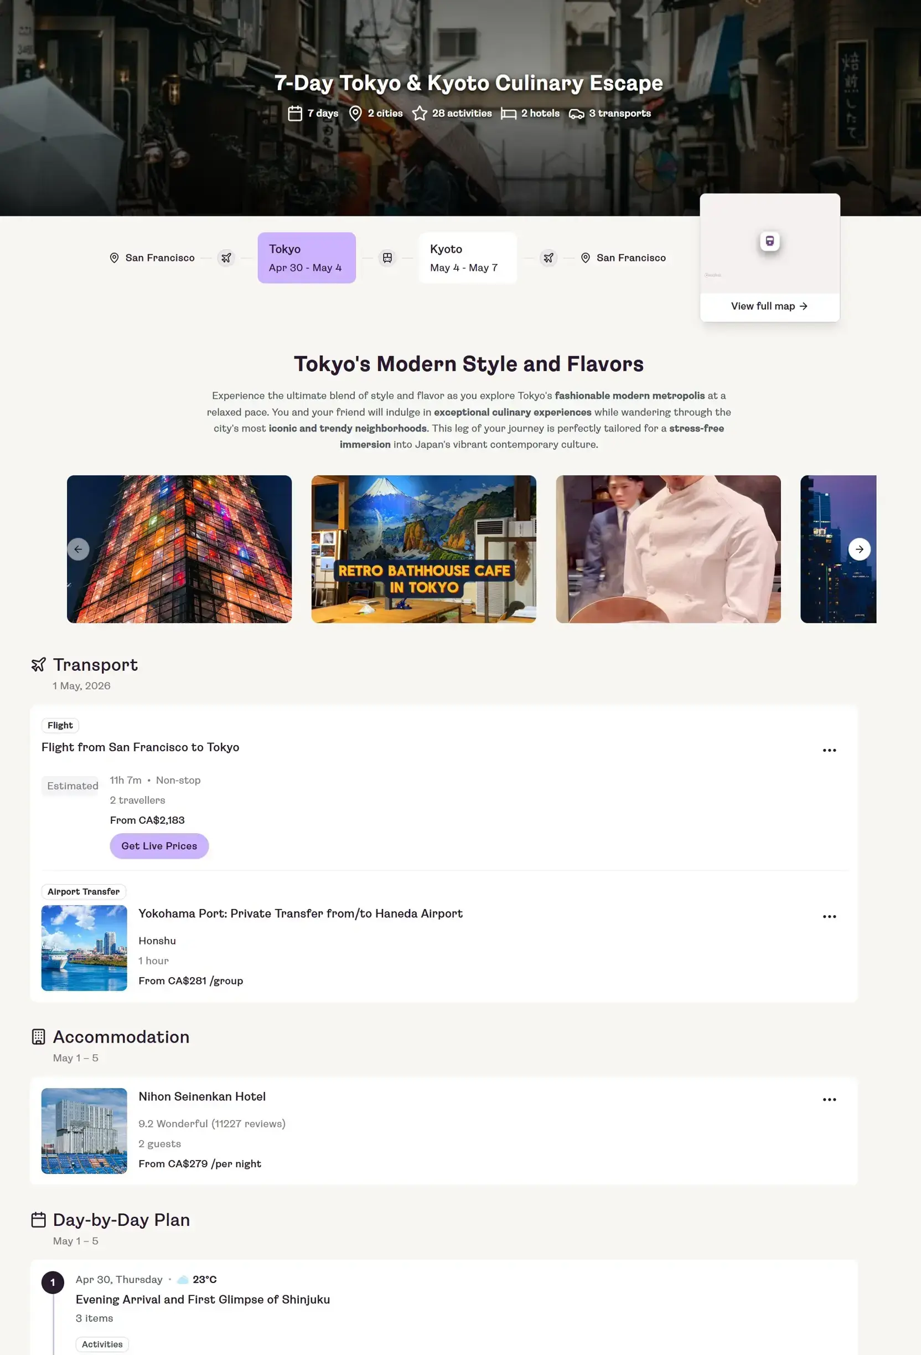The width and height of the screenshot is (921, 1355).
Task: Click the "7 days" calendar icon in header
Action: [295, 113]
